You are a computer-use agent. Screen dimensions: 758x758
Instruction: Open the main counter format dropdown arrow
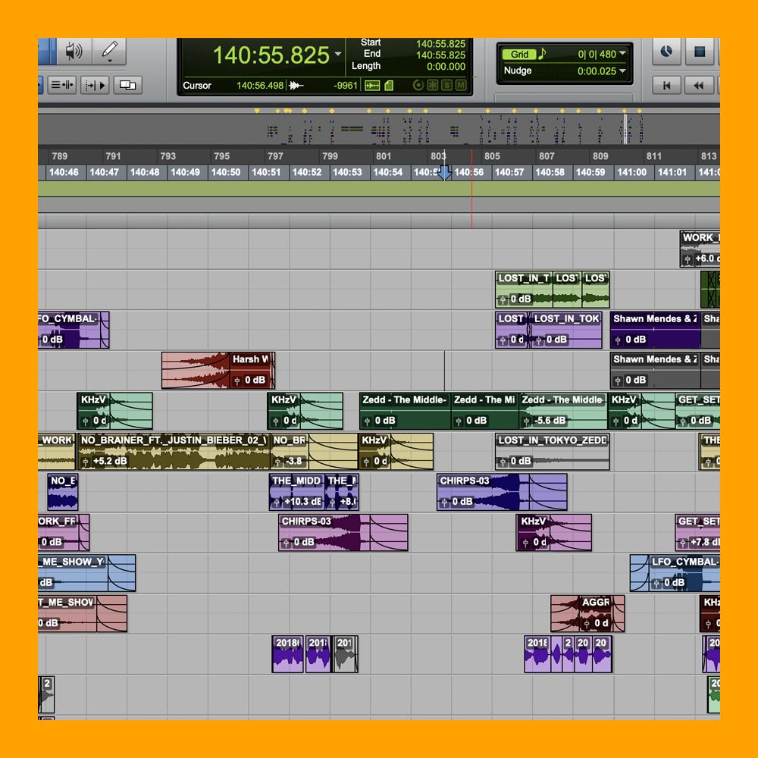[338, 54]
